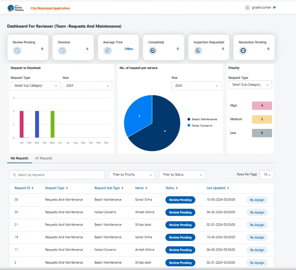
Task: Click the City of Santa Monica logo
Action: click(x=16, y=8)
